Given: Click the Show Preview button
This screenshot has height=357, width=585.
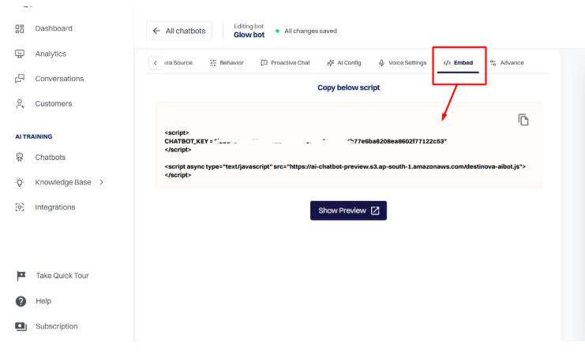Looking at the screenshot, I should coord(348,210).
